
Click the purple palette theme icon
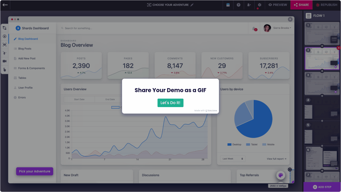tap(281, 175)
